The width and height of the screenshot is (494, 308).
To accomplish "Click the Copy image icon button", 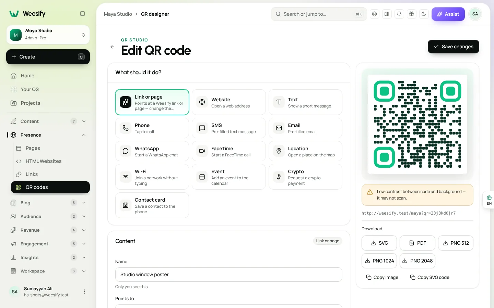I will (382, 278).
